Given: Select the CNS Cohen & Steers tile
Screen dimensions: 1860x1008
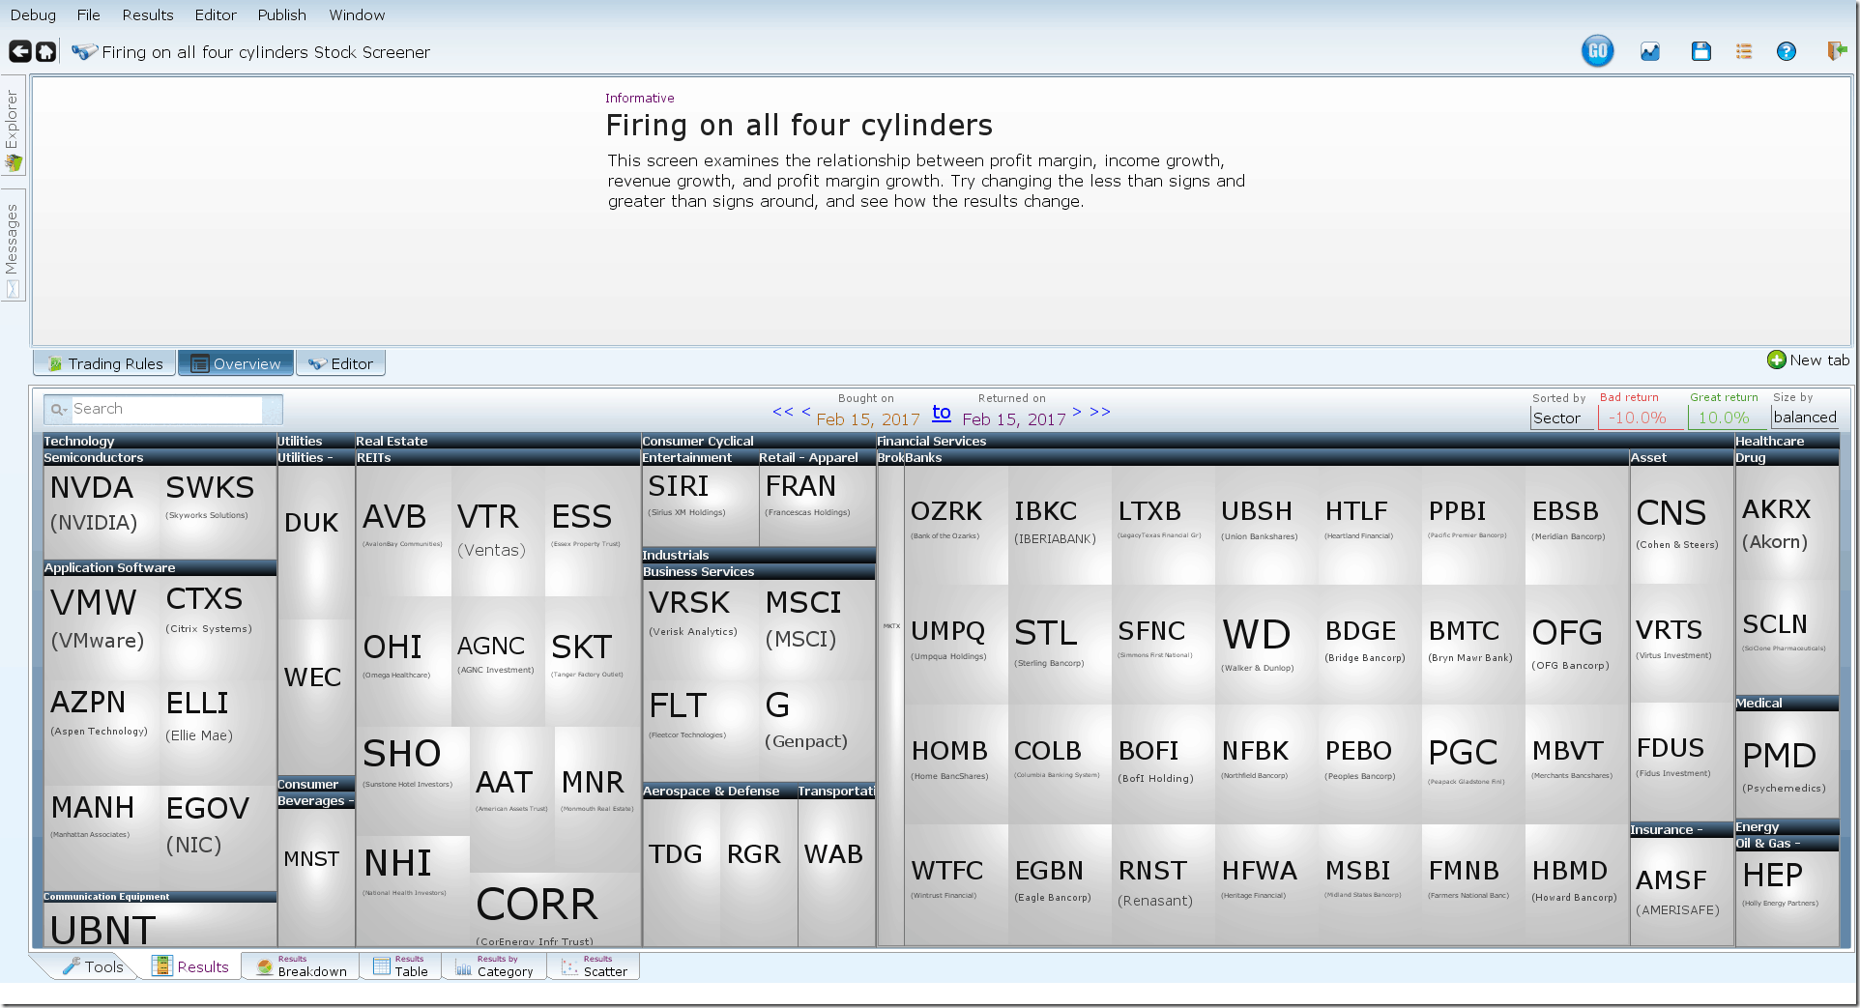Looking at the screenshot, I should [x=1681, y=525].
